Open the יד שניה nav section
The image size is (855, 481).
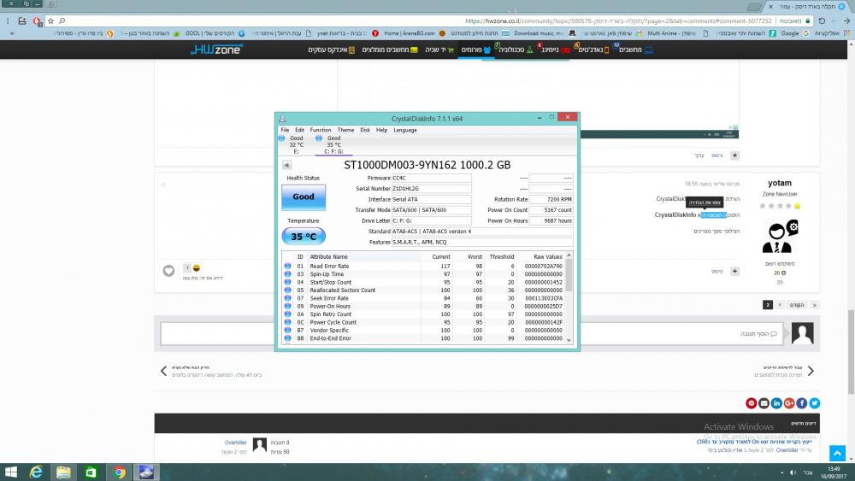[x=439, y=50]
